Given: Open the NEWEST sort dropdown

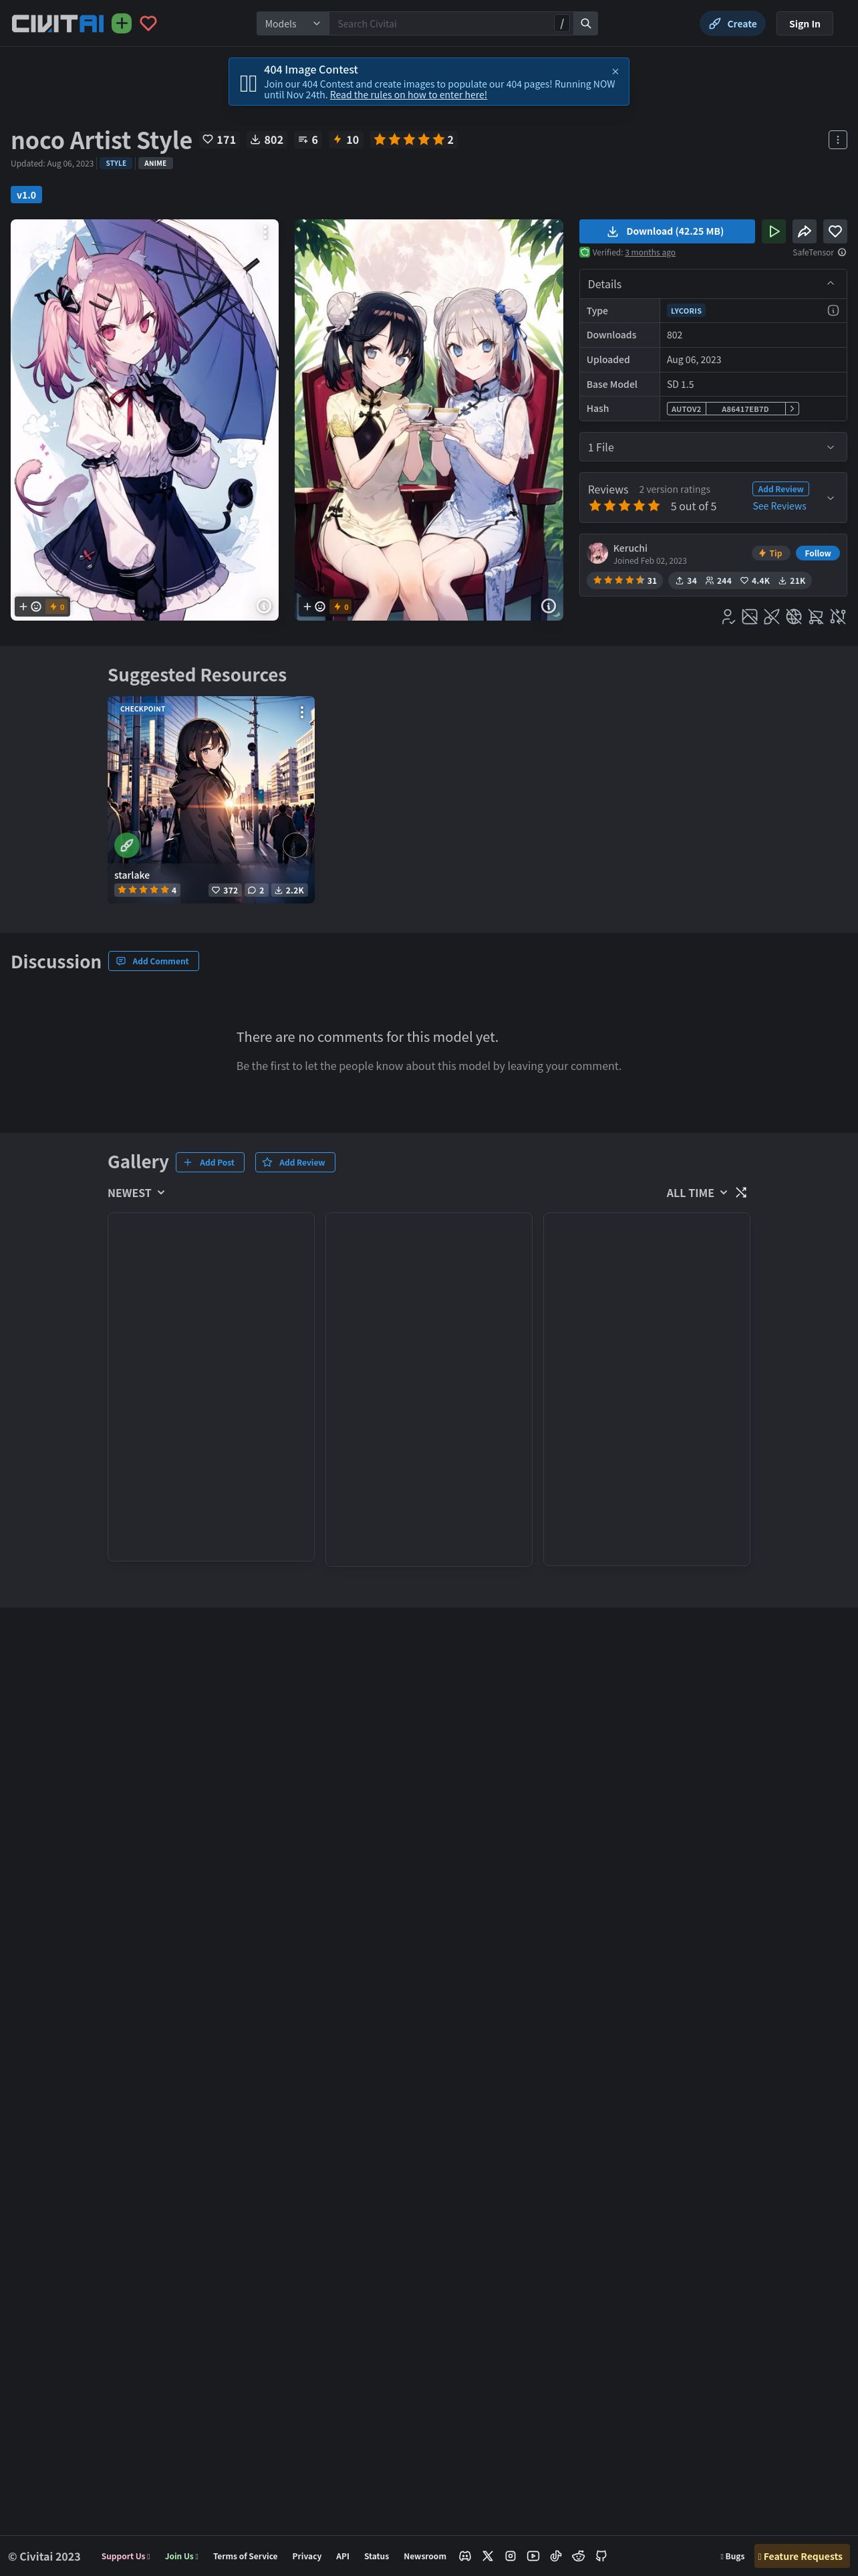Looking at the screenshot, I should 137,1192.
